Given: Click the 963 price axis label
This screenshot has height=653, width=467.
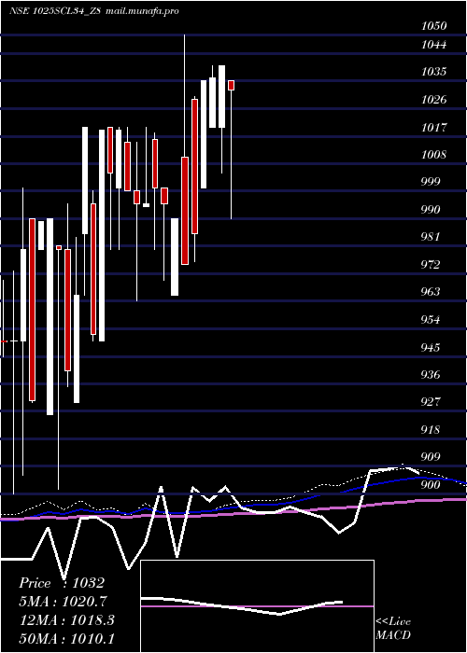Looking at the screenshot, I should [431, 292].
